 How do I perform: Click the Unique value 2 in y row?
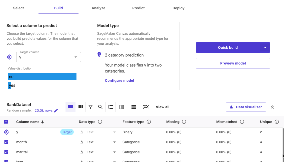261,132
